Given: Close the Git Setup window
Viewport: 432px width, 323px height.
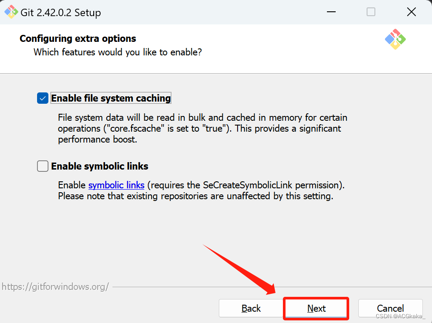Looking at the screenshot, I should tap(412, 12).
